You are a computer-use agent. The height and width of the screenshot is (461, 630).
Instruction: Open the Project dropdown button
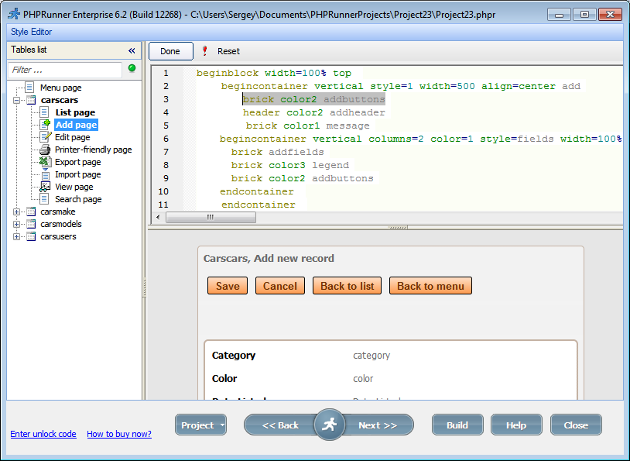pos(200,425)
